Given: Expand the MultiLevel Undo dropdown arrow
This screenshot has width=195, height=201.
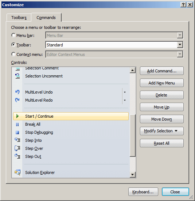Looking at the screenshot, I should tap(125, 92).
